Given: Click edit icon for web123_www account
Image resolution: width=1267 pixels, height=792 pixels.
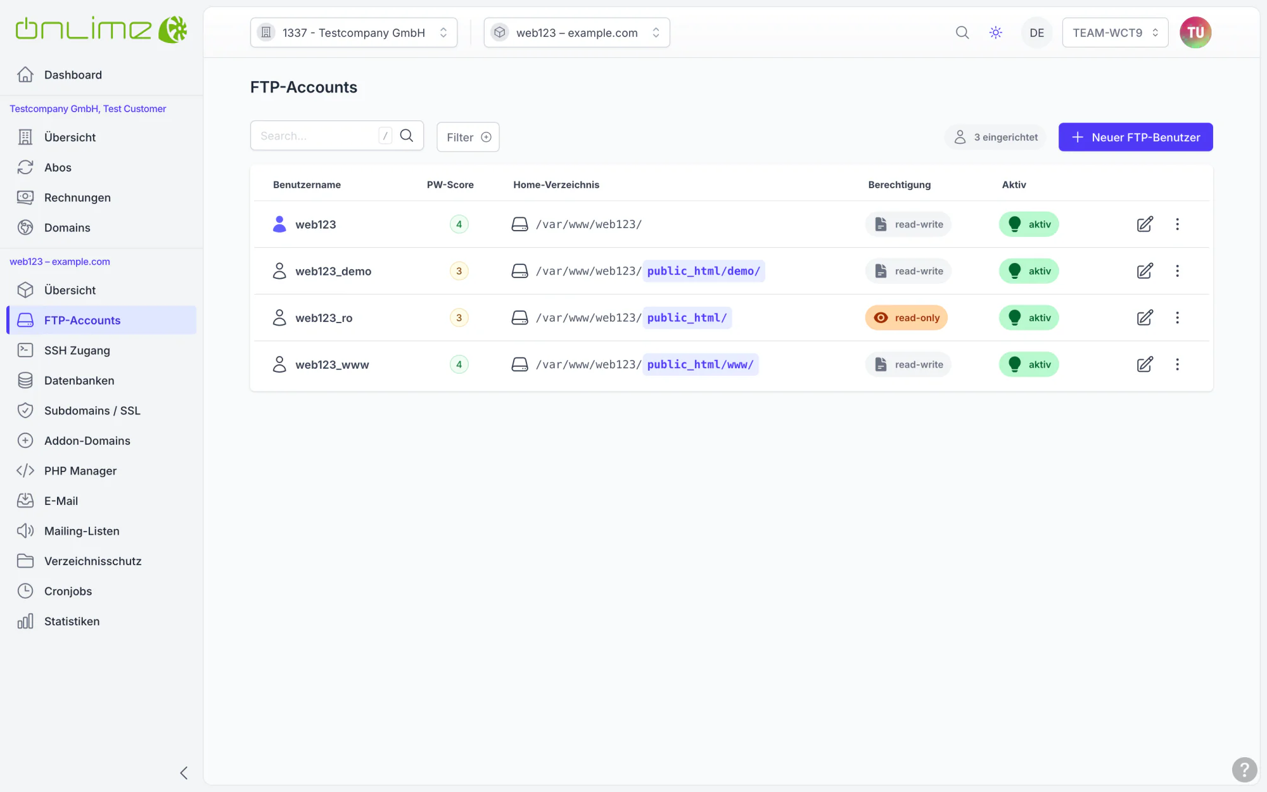Looking at the screenshot, I should 1145,364.
